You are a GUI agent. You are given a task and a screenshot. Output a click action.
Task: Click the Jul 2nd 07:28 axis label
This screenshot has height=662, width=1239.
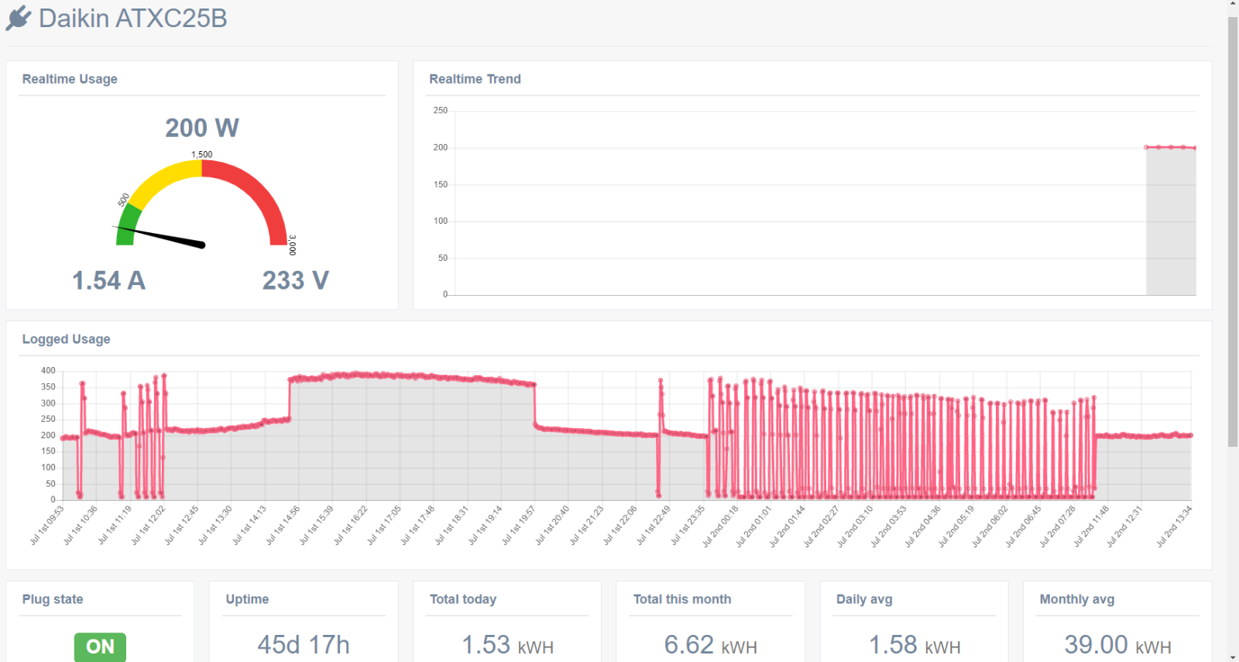pyautogui.click(x=1057, y=527)
